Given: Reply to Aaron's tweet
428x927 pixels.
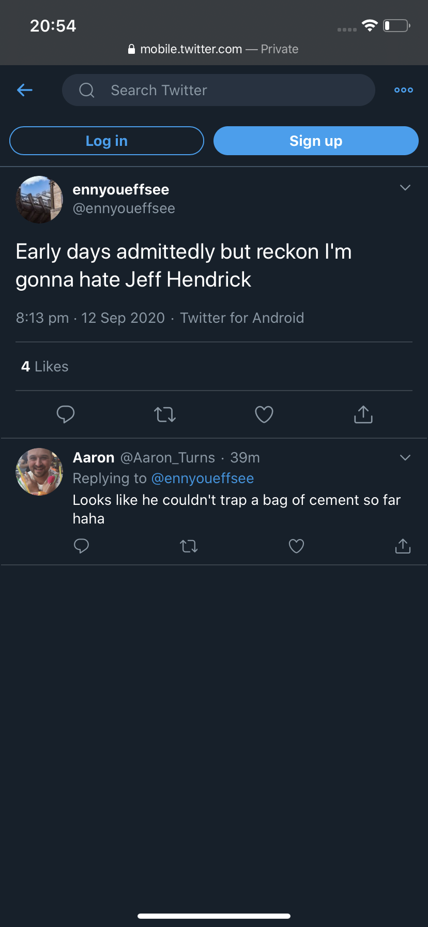Looking at the screenshot, I should (82, 546).
